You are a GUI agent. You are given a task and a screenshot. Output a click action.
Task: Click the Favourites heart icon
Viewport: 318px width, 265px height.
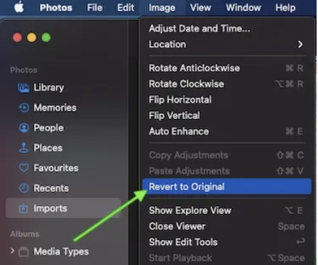[23, 168]
